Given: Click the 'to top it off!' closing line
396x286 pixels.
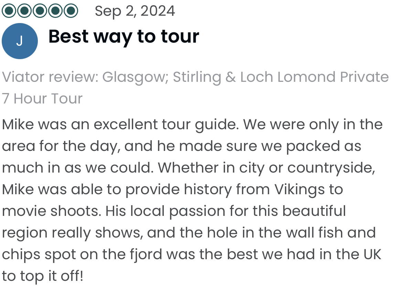Looking at the screenshot, I should click(42, 276).
